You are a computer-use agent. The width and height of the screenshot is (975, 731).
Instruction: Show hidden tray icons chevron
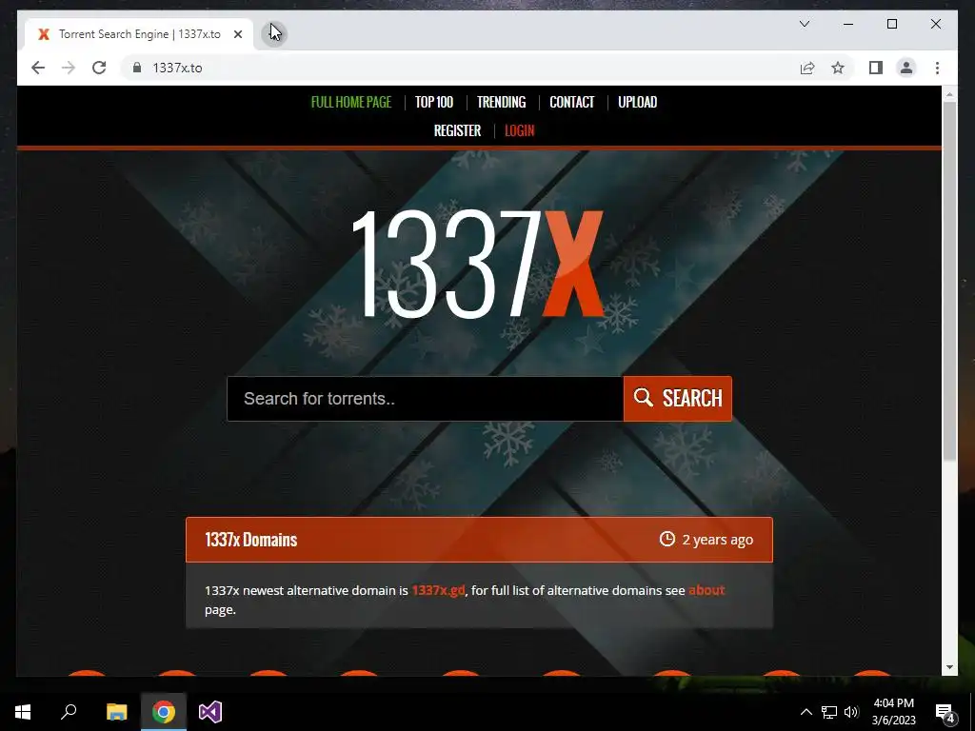pos(806,712)
